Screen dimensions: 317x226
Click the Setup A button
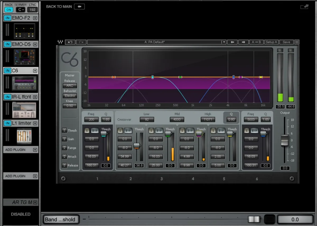click(x=271, y=42)
